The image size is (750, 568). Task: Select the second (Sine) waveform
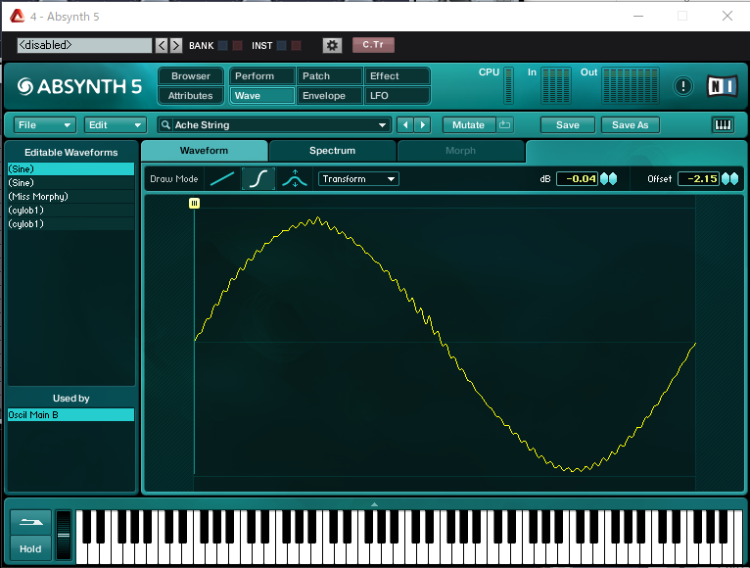70,183
